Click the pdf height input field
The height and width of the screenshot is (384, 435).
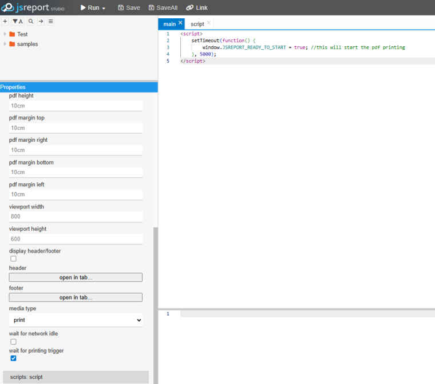76,106
